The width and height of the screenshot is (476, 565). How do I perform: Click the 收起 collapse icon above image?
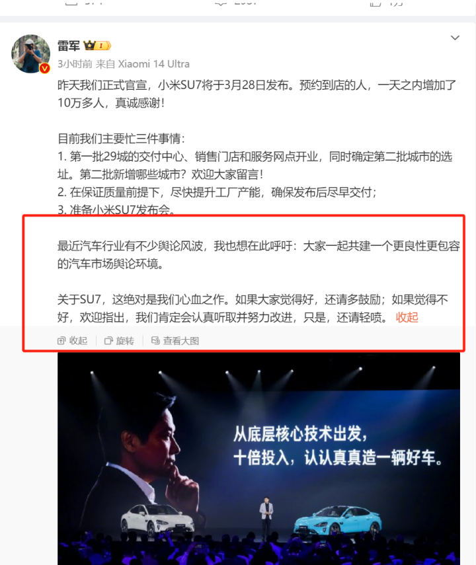[x=61, y=340]
